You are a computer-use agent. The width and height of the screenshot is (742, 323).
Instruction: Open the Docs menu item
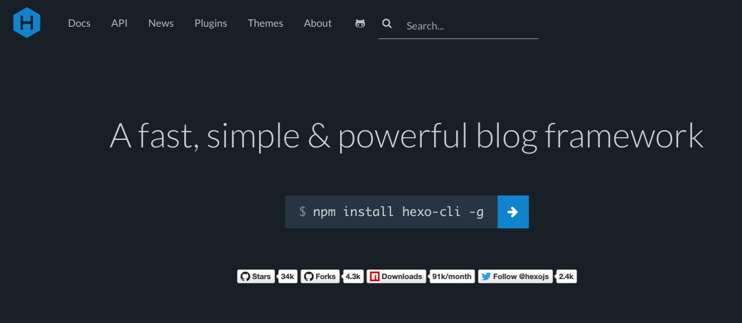coord(79,23)
